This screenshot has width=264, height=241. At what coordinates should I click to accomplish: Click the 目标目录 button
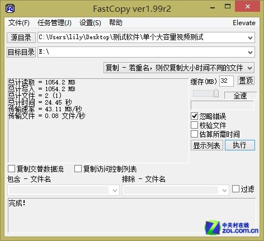[x=21, y=52]
